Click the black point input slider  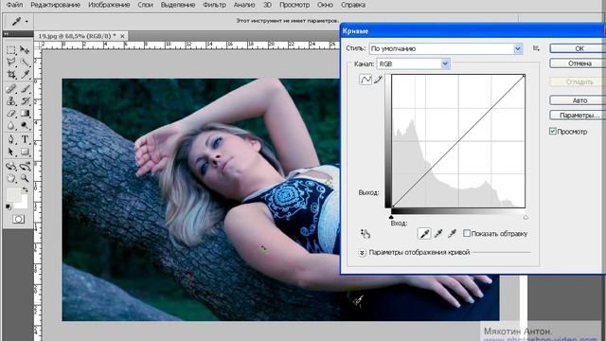[391, 217]
